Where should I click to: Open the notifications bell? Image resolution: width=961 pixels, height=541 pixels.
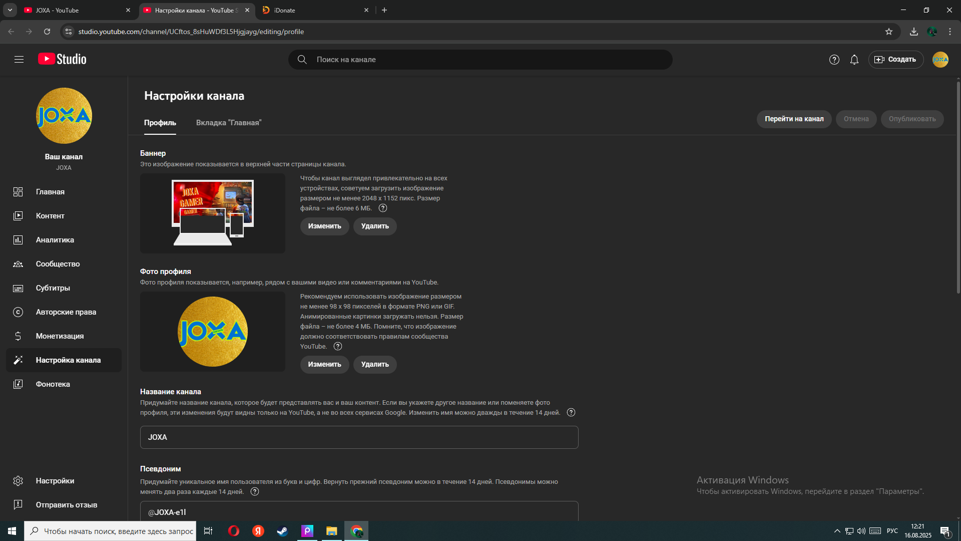point(854,60)
